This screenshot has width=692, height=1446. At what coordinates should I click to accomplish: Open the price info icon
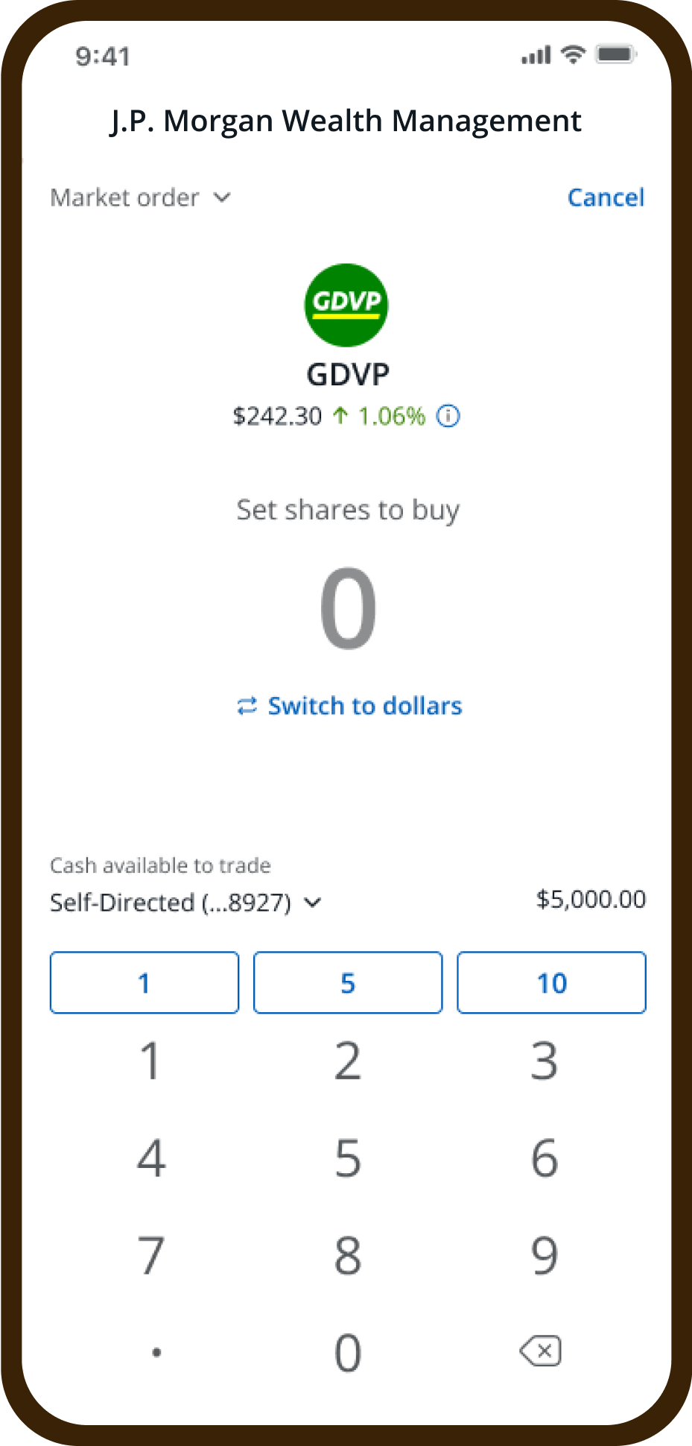coord(448,416)
